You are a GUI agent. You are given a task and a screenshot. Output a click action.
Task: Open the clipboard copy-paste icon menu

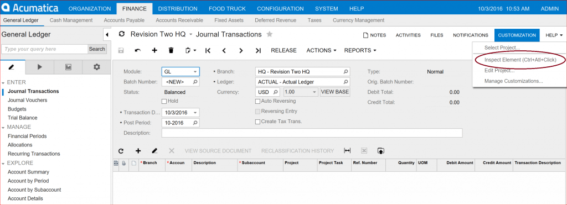click(190, 50)
